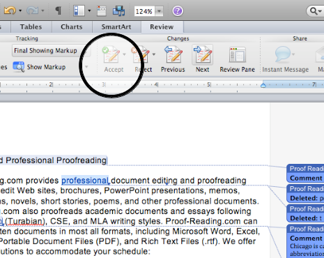This screenshot has width=324, height=258.
Task: Jump to the Next change
Action: 202,59
